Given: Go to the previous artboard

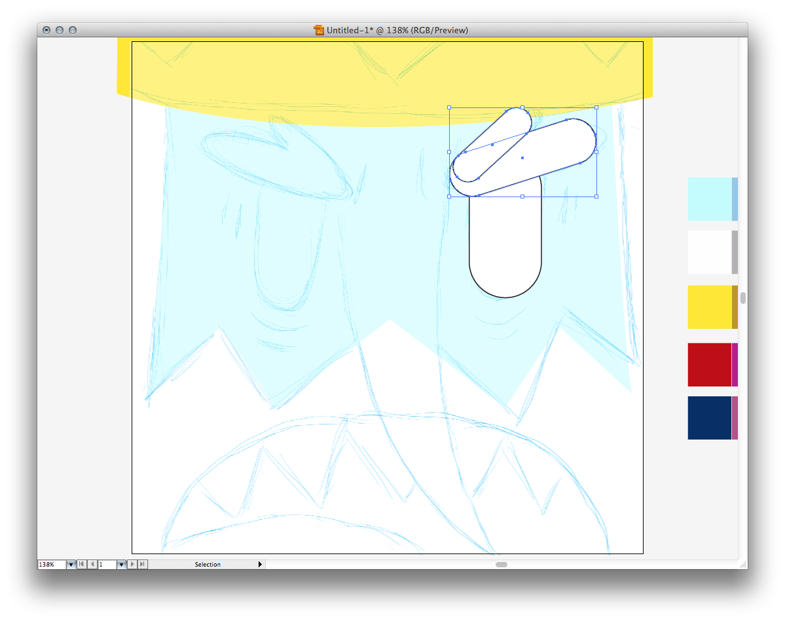Looking at the screenshot, I should (x=92, y=564).
